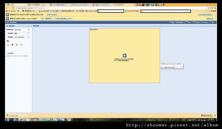Open the Bing translate bookmark
The image size is (222, 129).
54,11
